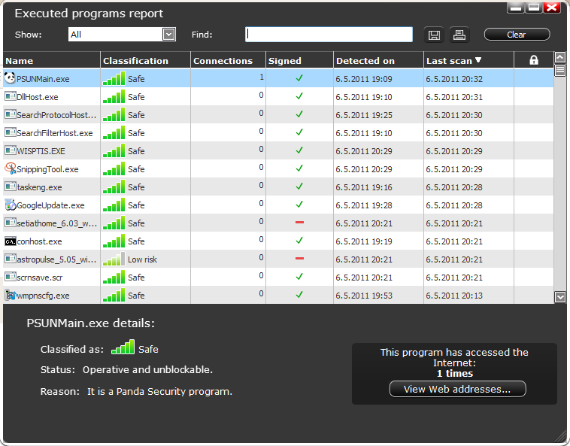Screen dimensions: 570x446
Task: Click the DllHost.exe window icon
Action: [11, 96]
